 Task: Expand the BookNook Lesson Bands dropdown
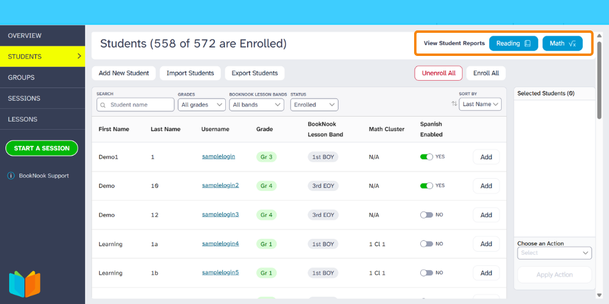click(256, 105)
